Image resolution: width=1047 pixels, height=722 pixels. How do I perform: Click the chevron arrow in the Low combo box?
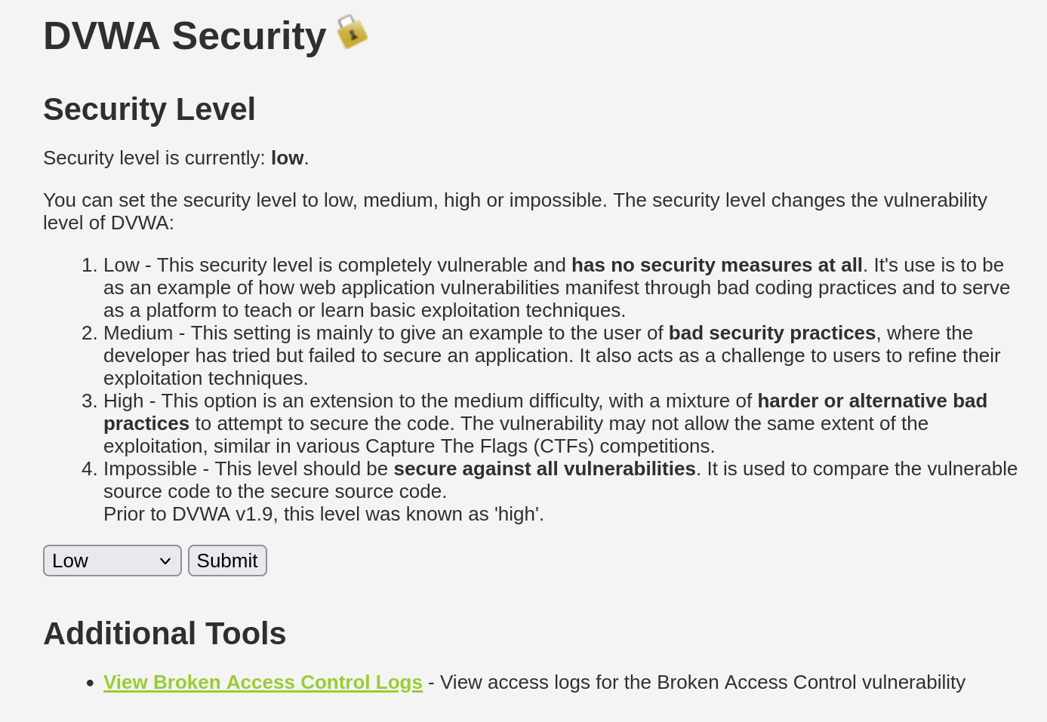(x=165, y=561)
